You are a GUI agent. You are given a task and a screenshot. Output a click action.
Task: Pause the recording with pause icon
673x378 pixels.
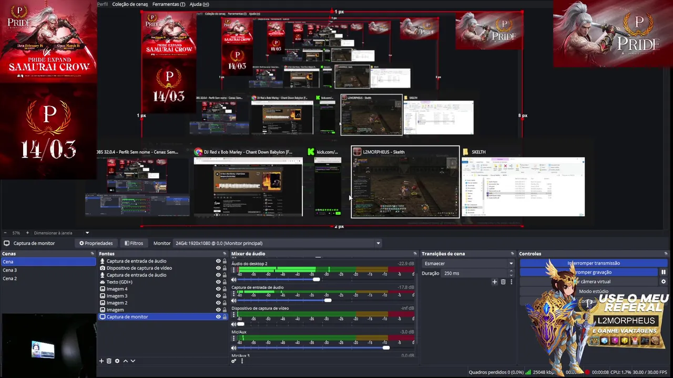pos(664,272)
